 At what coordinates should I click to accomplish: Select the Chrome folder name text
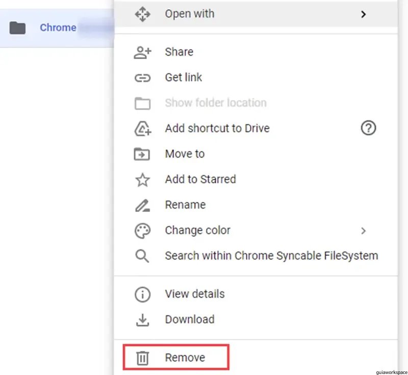pyautogui.click(x=58, y=28)
